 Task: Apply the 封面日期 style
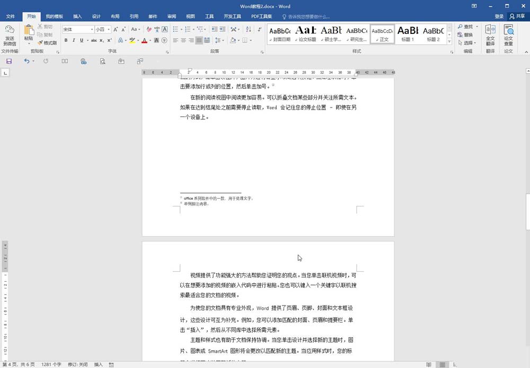click(280, 34)
